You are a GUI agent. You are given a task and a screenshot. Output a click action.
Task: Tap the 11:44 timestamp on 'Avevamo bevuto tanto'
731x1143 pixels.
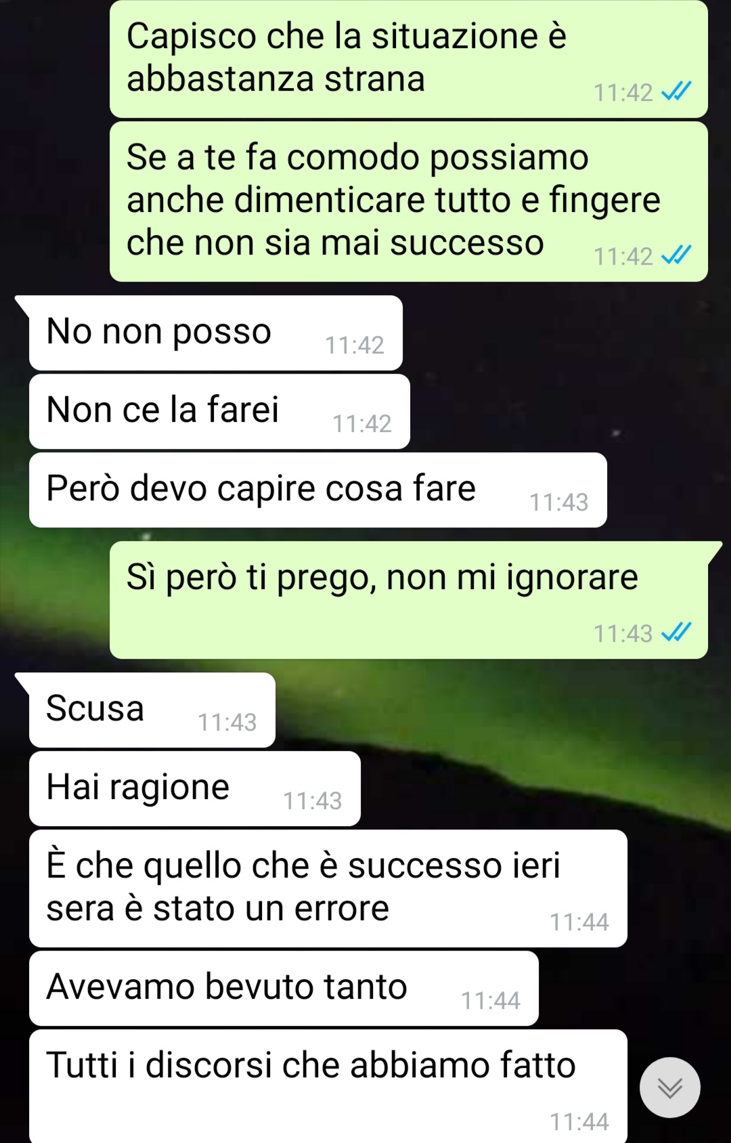pos(491,1001)
